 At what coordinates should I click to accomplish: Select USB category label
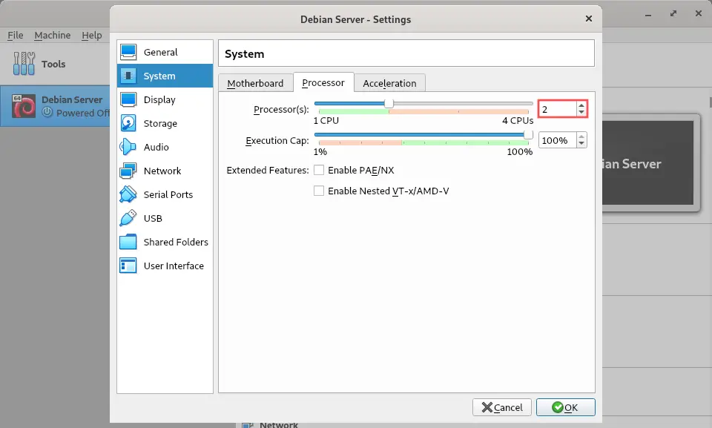point(153,218)
